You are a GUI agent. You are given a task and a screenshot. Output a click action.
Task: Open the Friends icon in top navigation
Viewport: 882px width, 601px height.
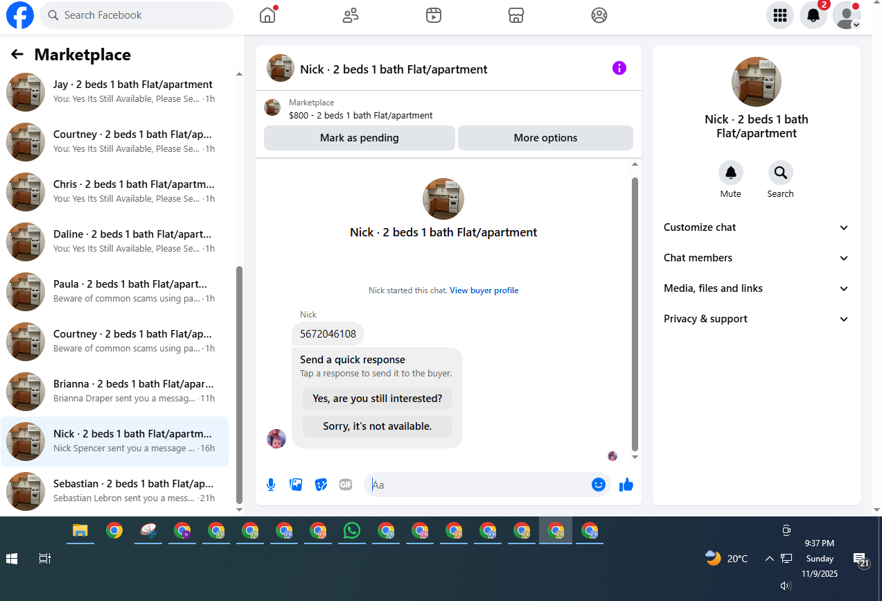pos(351,15)
